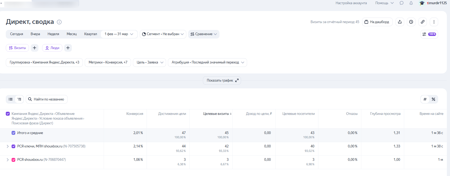
Task: Select the Неделя period tab
Action: tap(53, 34)
